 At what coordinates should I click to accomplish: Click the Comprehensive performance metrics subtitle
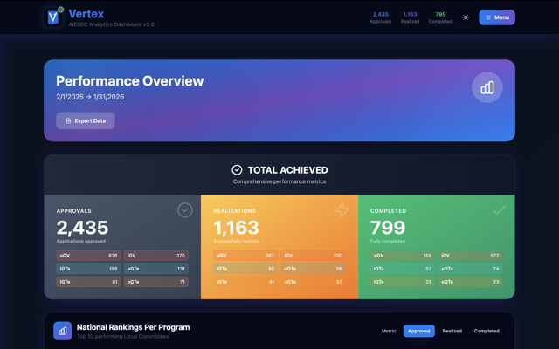[x=279, y=181]
